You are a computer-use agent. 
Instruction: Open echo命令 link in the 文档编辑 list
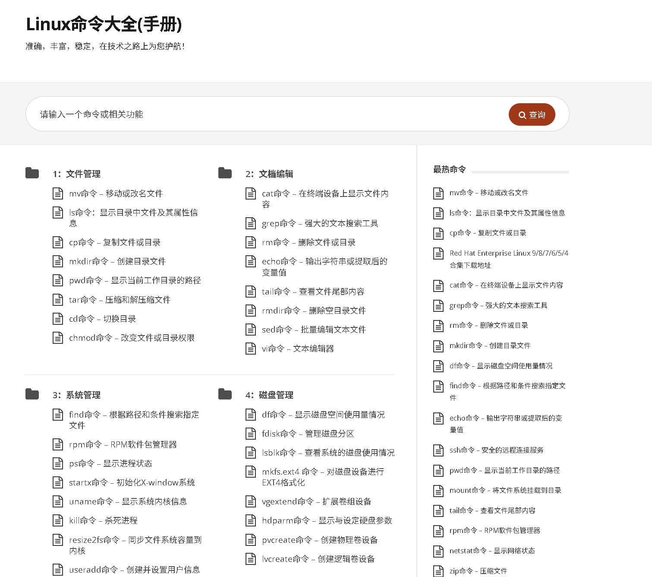(x=324, y=266)
